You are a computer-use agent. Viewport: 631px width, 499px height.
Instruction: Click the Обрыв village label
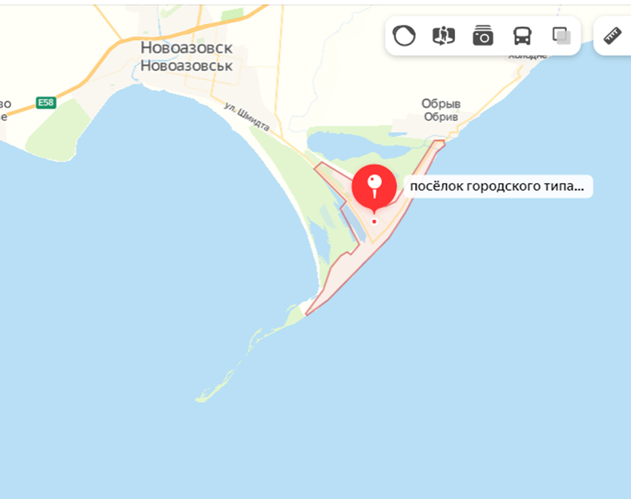(441, 103)
